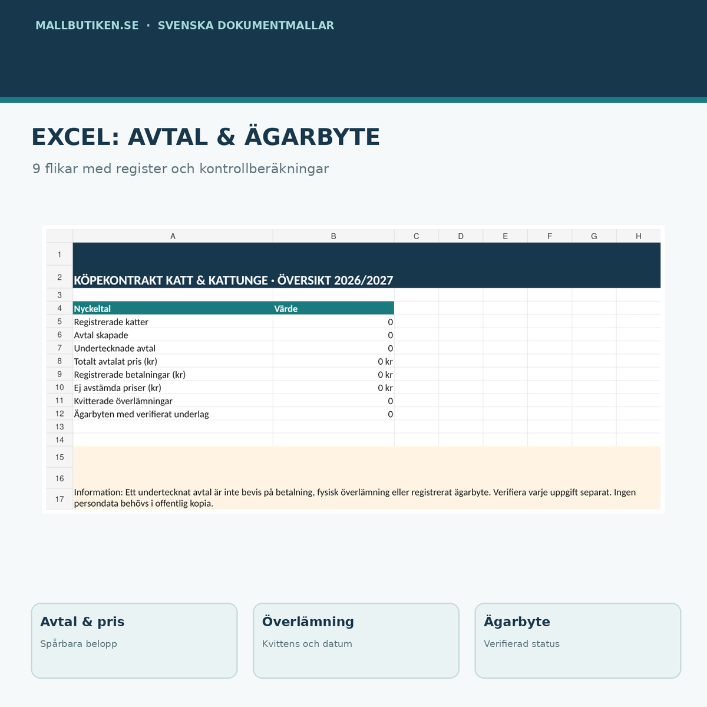Screen dimensions: 707x707
Task: Click the value 0 for Avtal skapade
Action: (x=333, y=335)
